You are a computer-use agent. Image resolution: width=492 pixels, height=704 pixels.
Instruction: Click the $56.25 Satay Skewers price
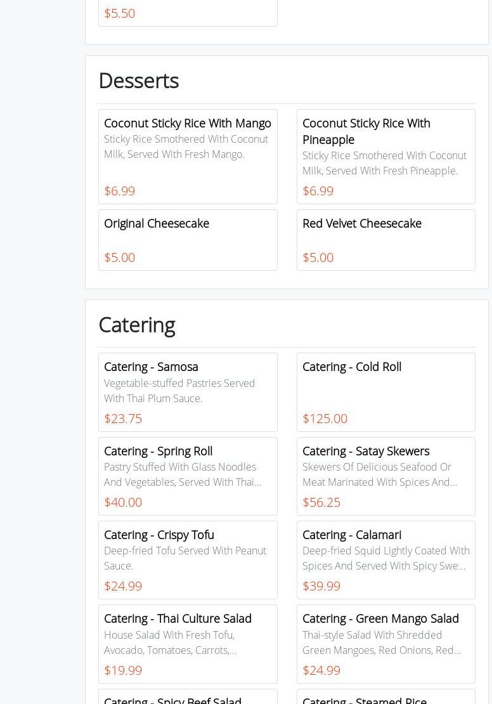click(x=321, y=502)
